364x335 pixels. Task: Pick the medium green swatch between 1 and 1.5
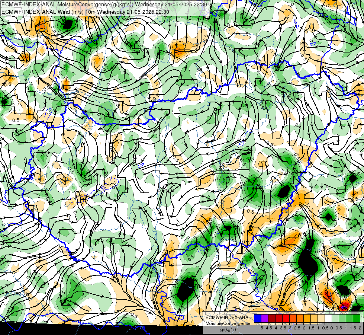pyautogui.click(x=349, y=318)
